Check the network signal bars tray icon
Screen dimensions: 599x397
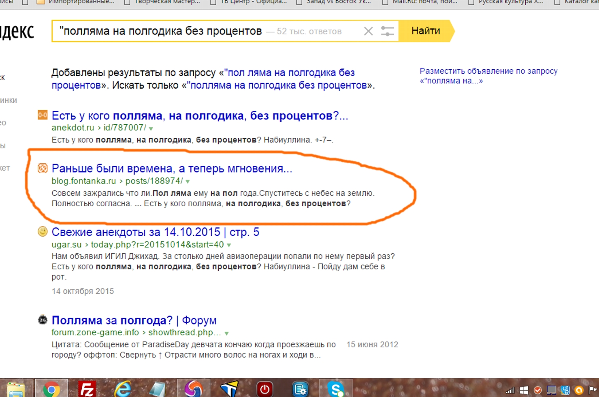(x=510, y=391)
